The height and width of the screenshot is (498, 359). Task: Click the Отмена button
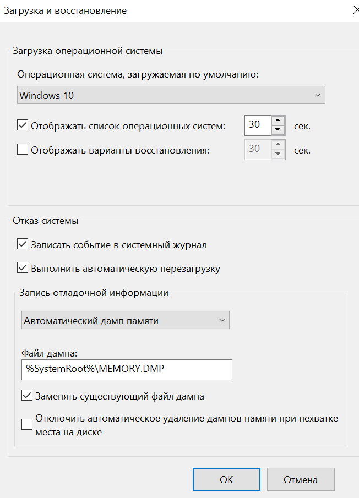[x=301, y=479]
